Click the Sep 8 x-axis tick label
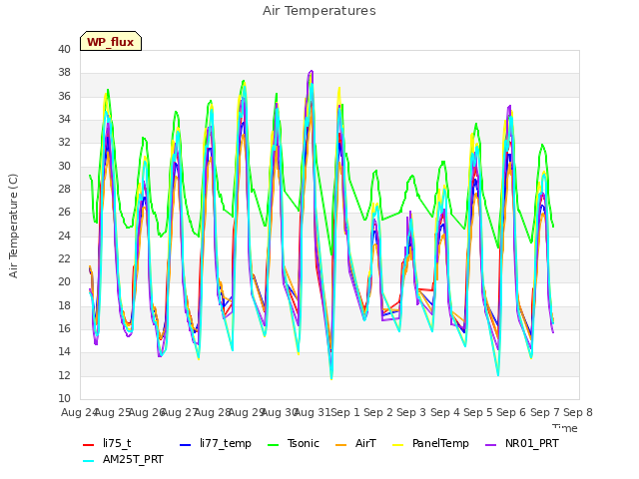This screenshot has width=639, height=479. [x=578, y=412]
